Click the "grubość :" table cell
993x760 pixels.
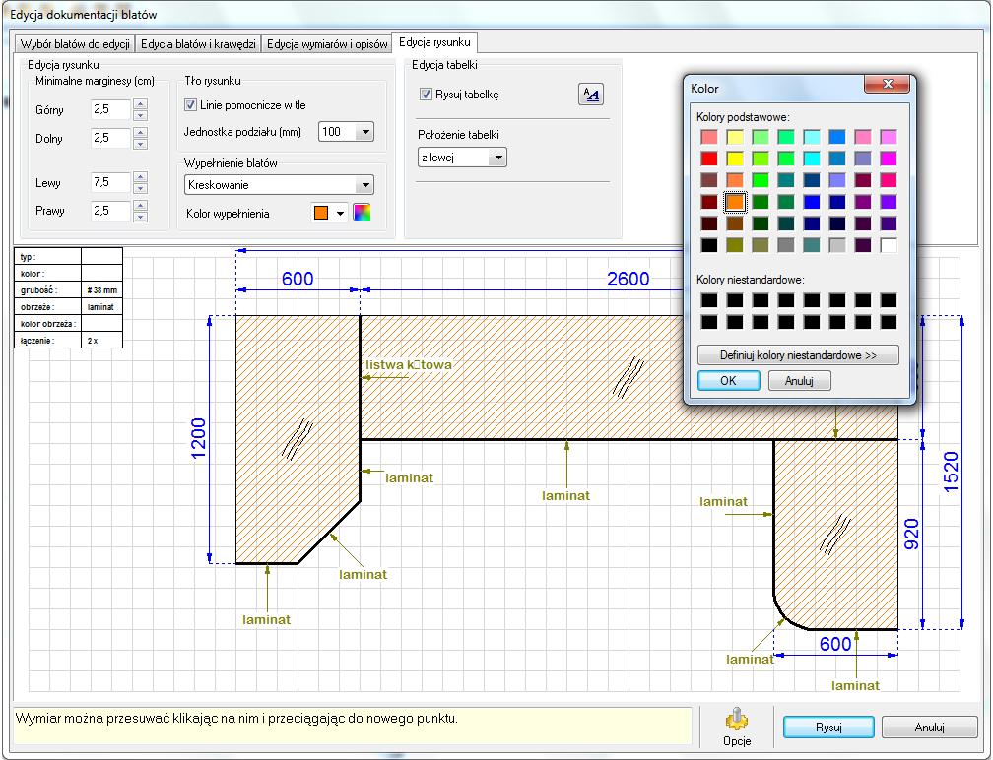[x=48, y=290]
